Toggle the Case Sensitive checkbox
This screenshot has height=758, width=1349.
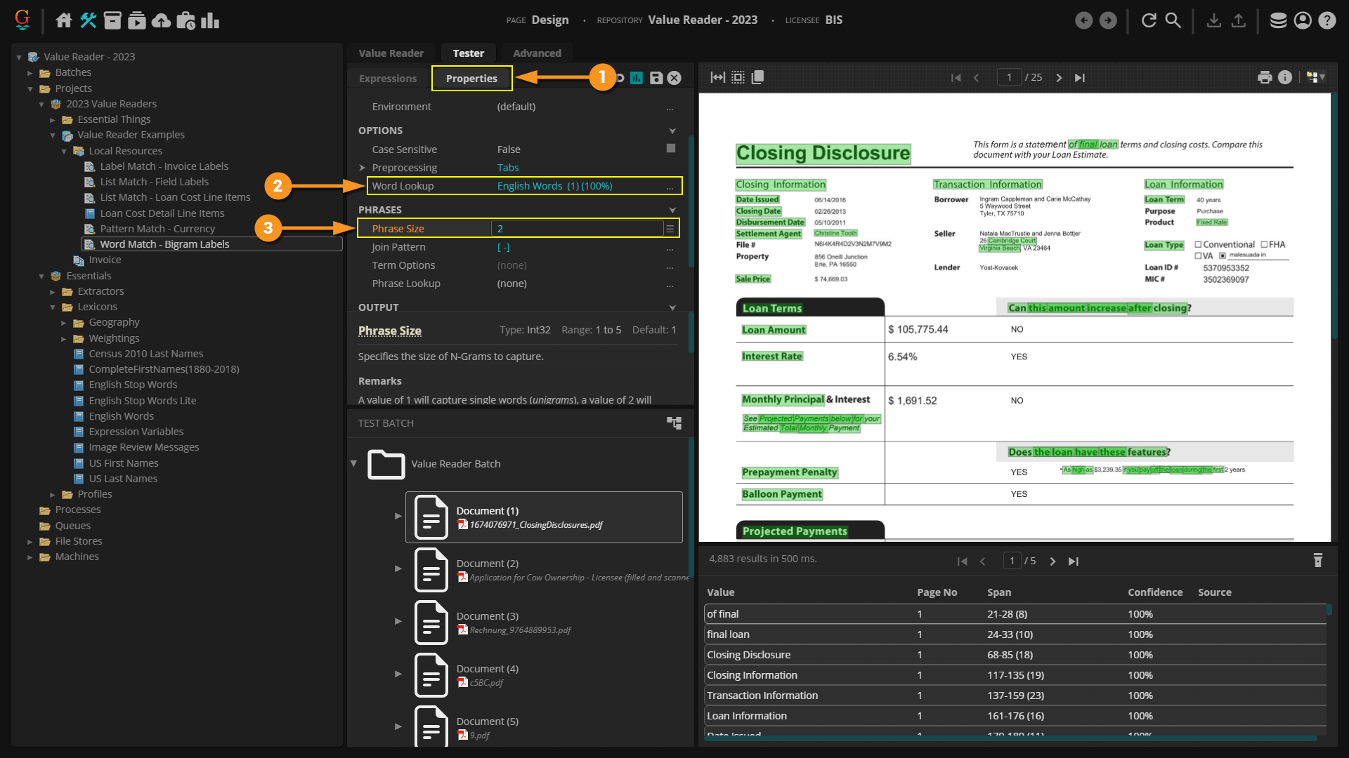click(670, 148)
